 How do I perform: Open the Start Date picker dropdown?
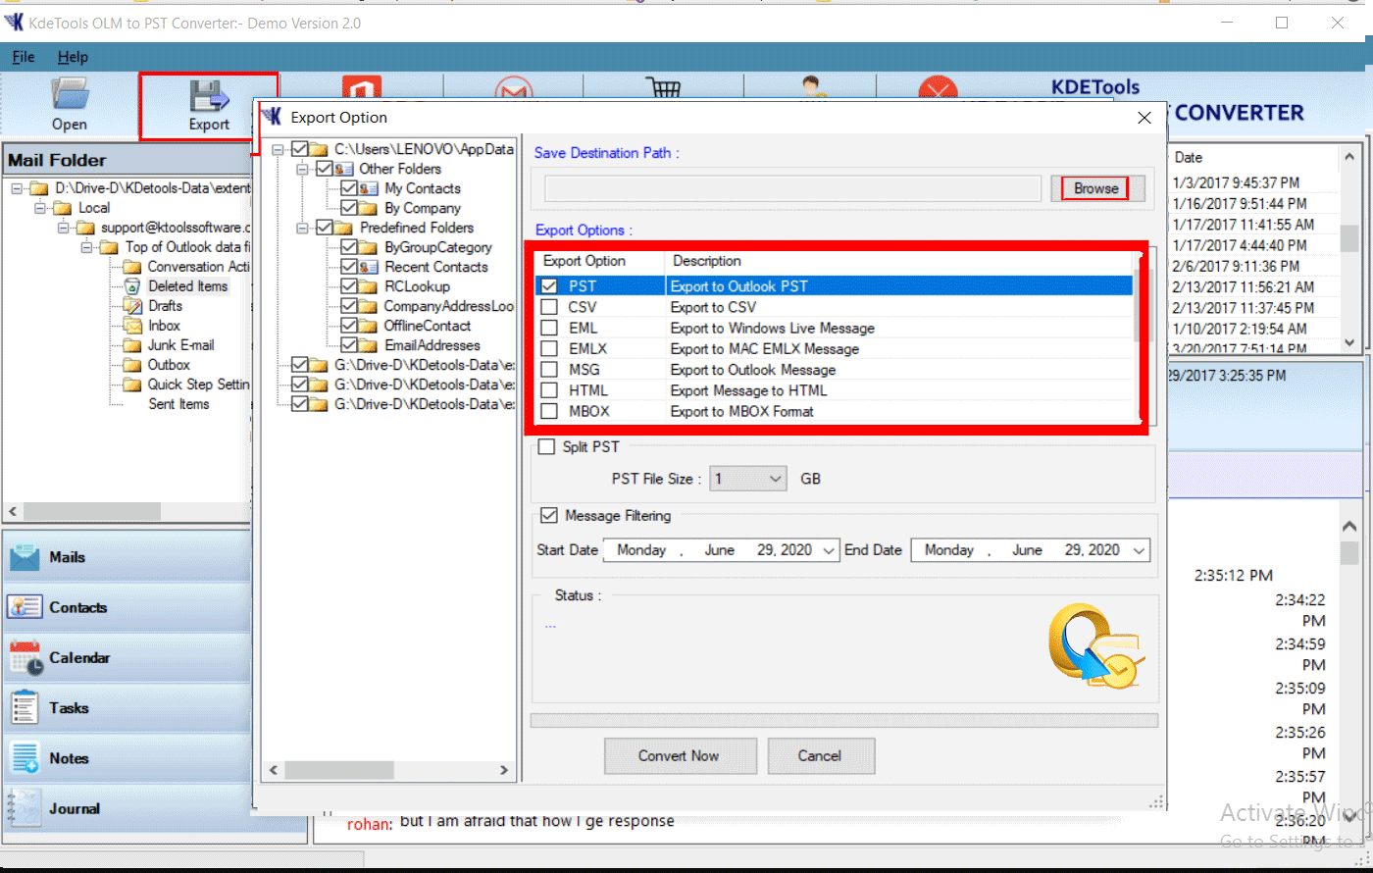coord(830,550)
